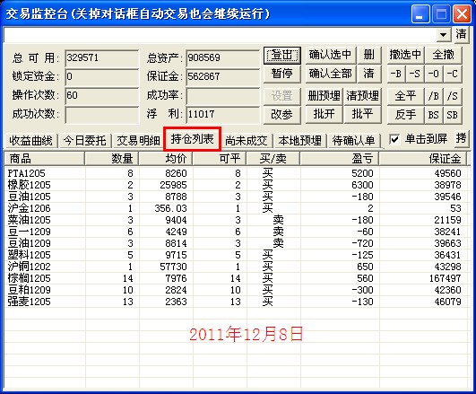Viewport: 476px width, 394px height.
Task: Click the -O cancel open button
Action: (x=434, y=74)
